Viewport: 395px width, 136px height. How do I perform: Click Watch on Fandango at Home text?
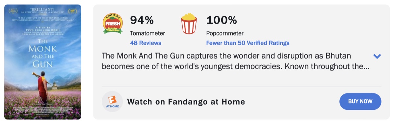186,102
